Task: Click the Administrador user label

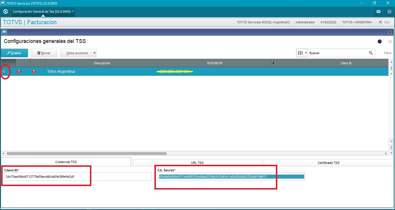Action: click(x=305, y=22)
